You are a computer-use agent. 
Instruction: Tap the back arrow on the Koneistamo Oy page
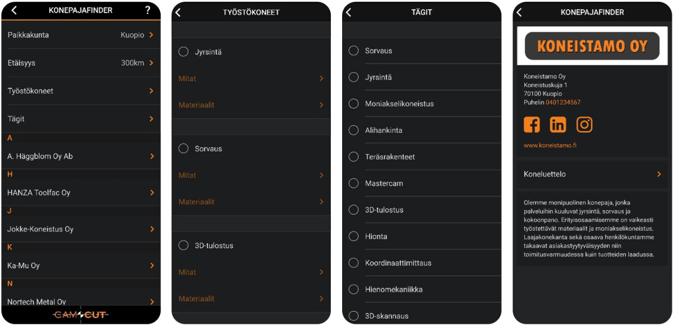519,12
